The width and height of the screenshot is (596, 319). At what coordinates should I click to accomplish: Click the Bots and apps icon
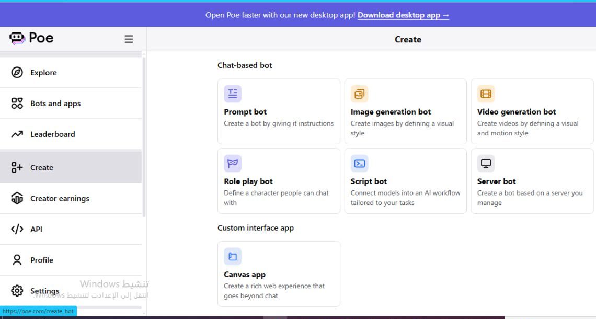pos(17,104)
